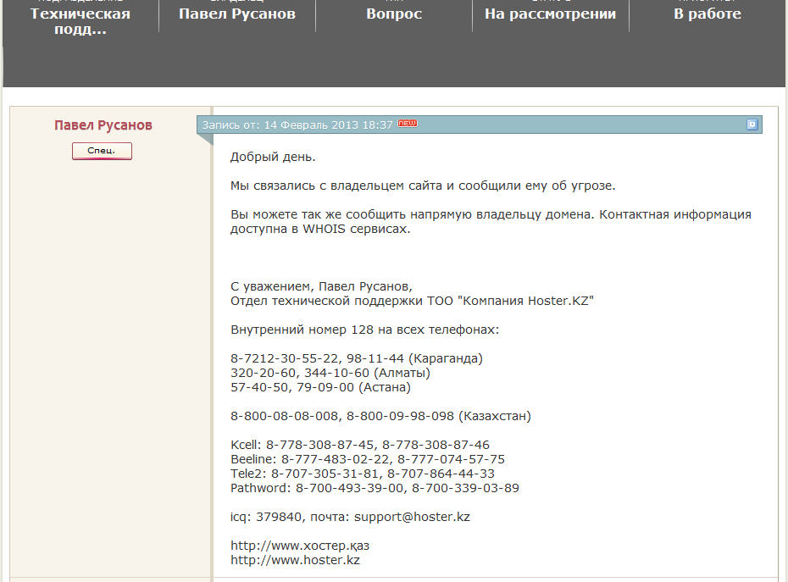Select status 'На рассмотрении' in header bar
The width and height of the screenshot is (788, 582).
pyautogui.click(x=550, y=14)
